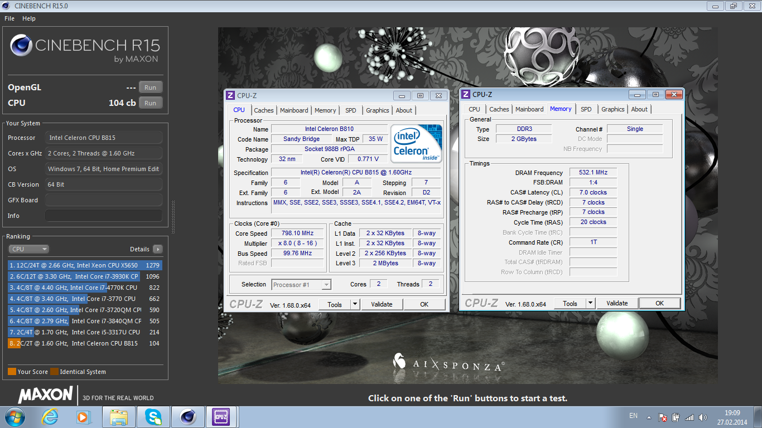Image resolution: width=762 pixels, height=428 pixels.
Task: Click Validate in left CPU-Z window
Action: [382, 304]
